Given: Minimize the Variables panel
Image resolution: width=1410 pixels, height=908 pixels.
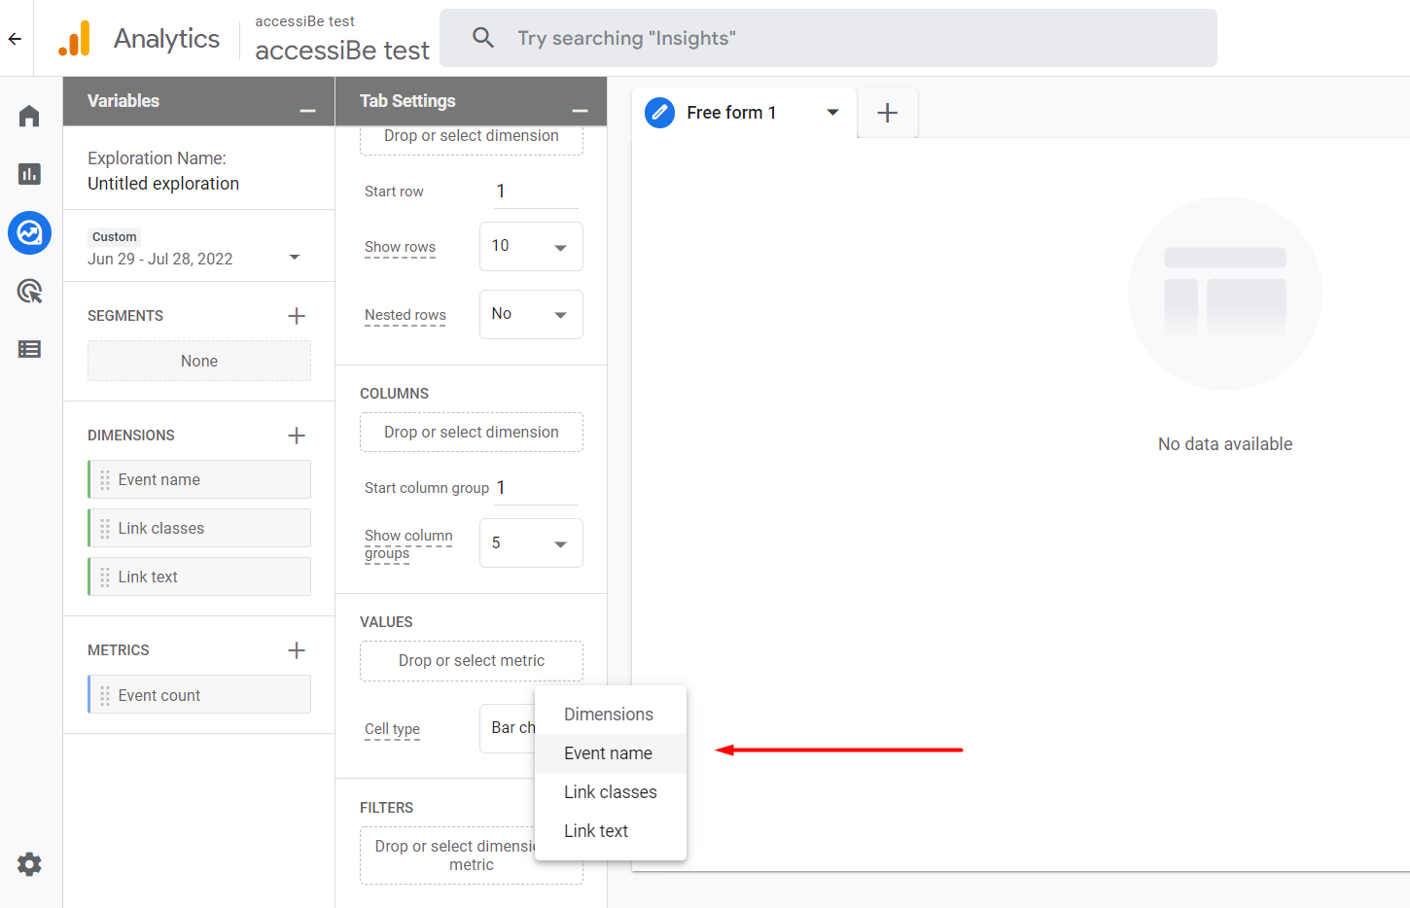Looking at the screenshot, I should coord(307,111).
